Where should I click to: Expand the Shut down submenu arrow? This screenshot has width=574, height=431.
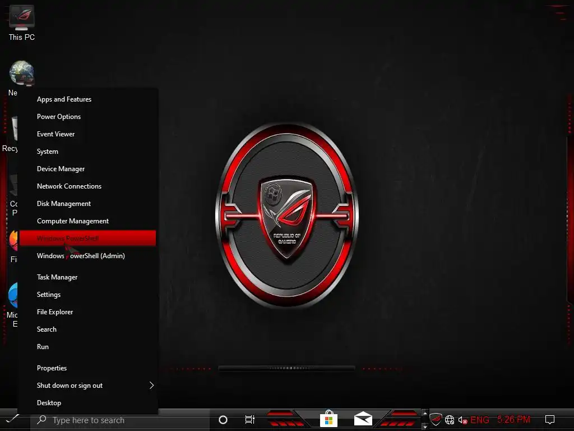pos(151,385)
